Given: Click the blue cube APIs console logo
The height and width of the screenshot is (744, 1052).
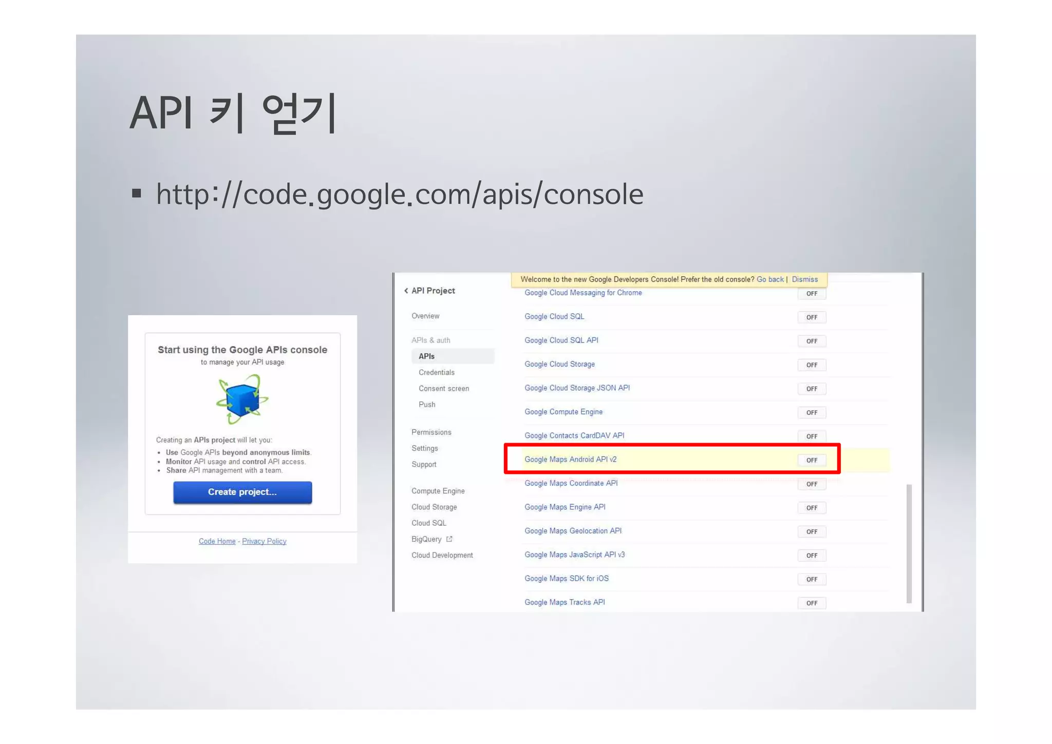Looking at the screenshot, I should pyautogui.click(x=242, y=399).
